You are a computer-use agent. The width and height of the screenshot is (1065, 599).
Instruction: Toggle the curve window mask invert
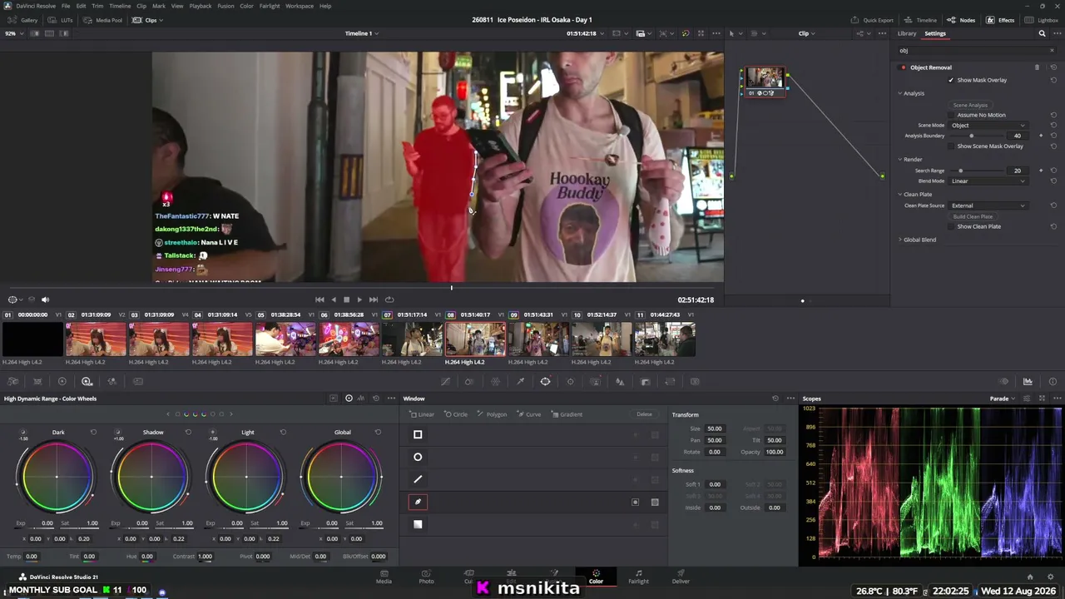click(x=635, y=502)
